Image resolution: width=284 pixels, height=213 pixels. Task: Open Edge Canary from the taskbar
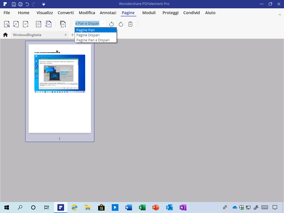click(74, 207)
